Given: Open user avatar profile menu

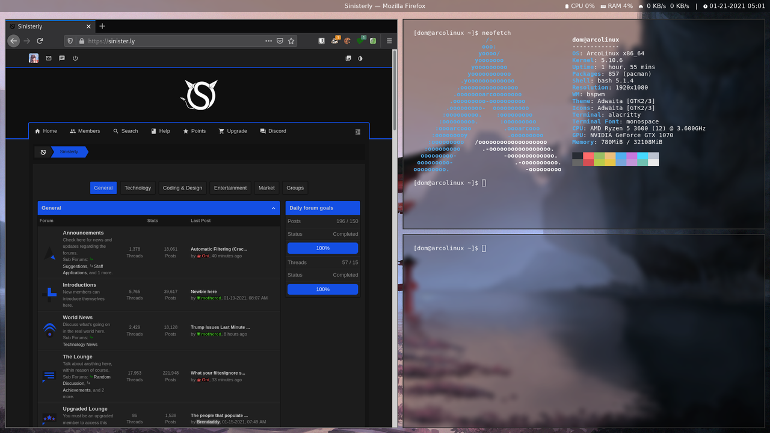Looking at the screenshot, I should point(34,58).
